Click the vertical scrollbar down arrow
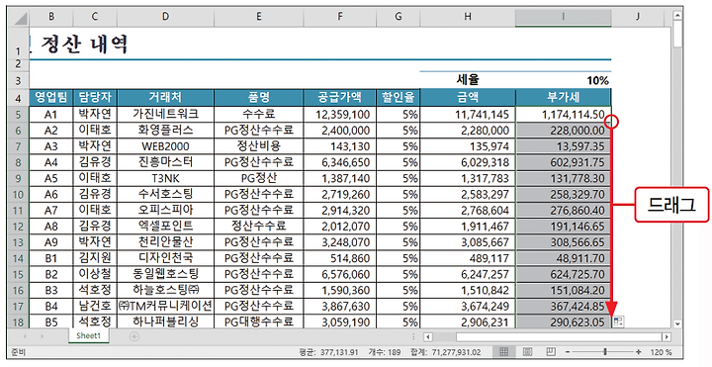 pyautogui.click(x=677, y=323)
